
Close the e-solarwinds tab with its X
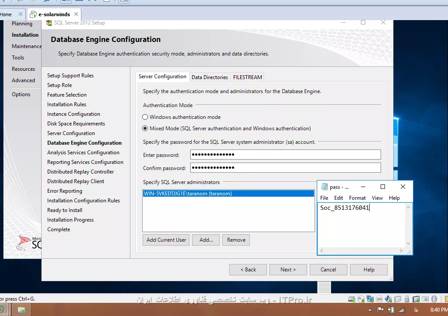[76, 14]
